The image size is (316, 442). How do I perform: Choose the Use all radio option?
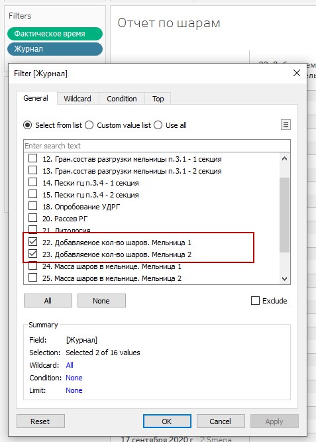point(158,125)
